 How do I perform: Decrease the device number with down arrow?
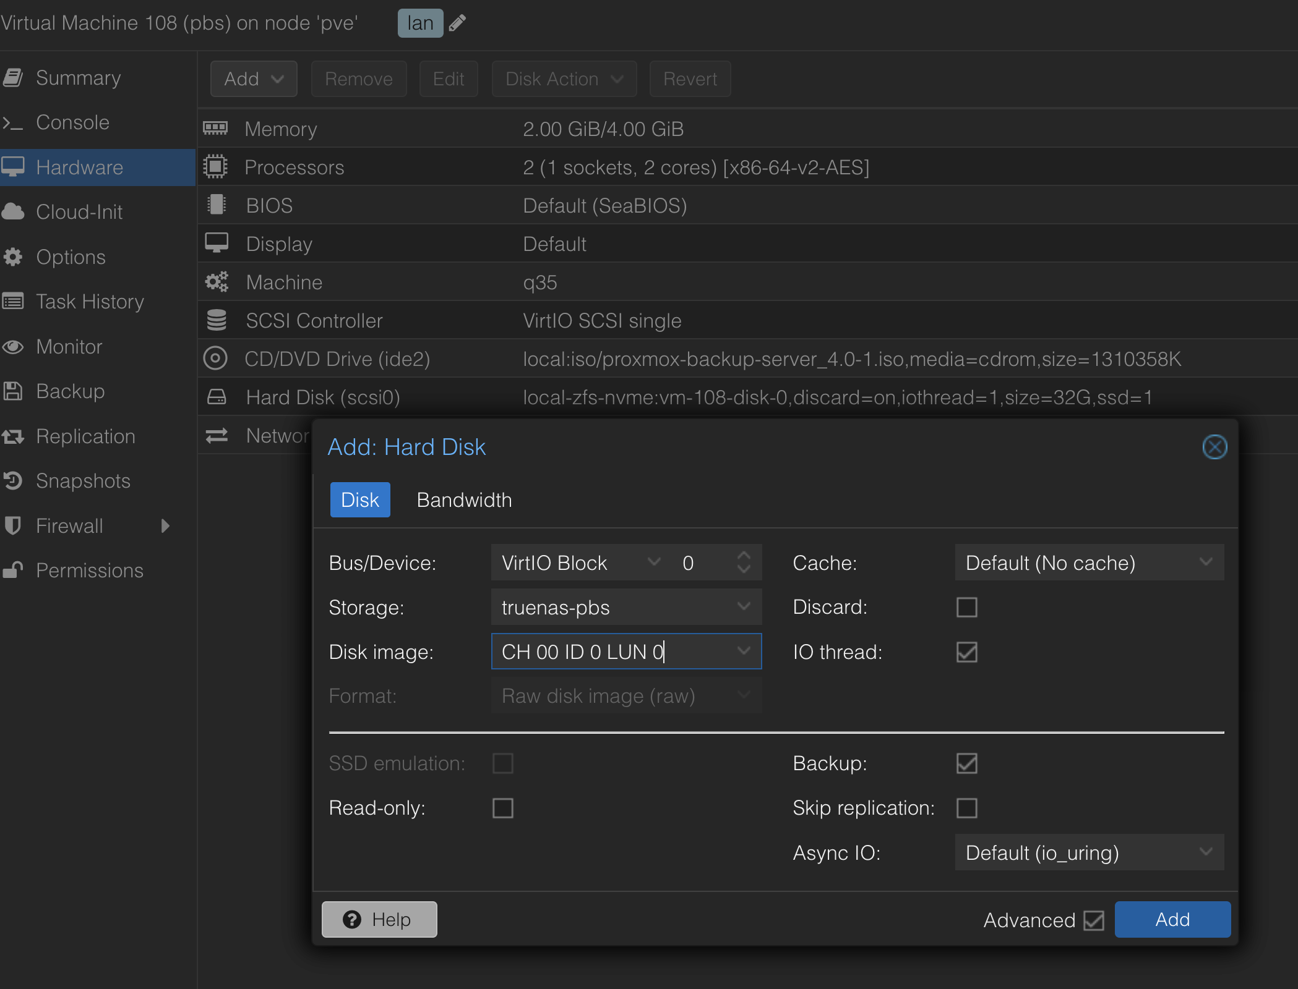pyautogui.click(x=744, y=569)
